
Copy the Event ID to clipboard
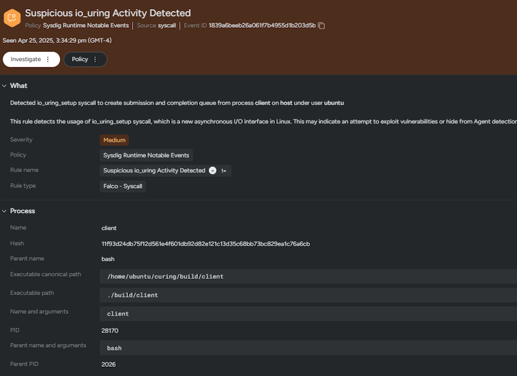point(322,26)
